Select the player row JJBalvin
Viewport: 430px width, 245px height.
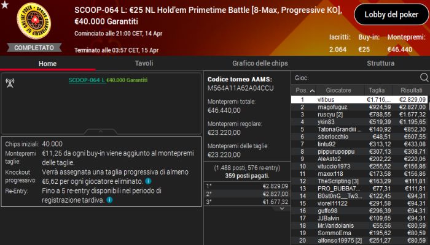click(359, 218)
